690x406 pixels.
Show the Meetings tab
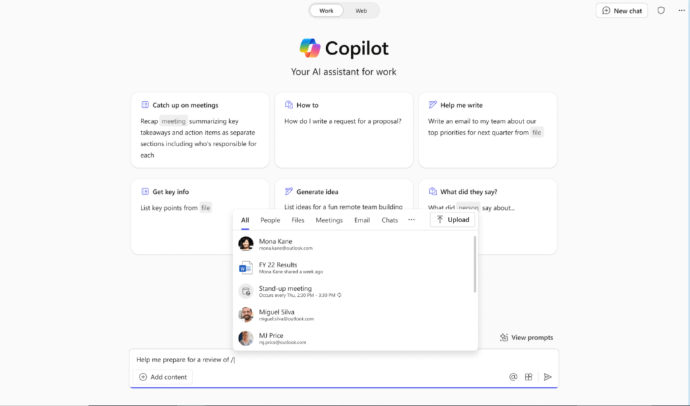329,220
